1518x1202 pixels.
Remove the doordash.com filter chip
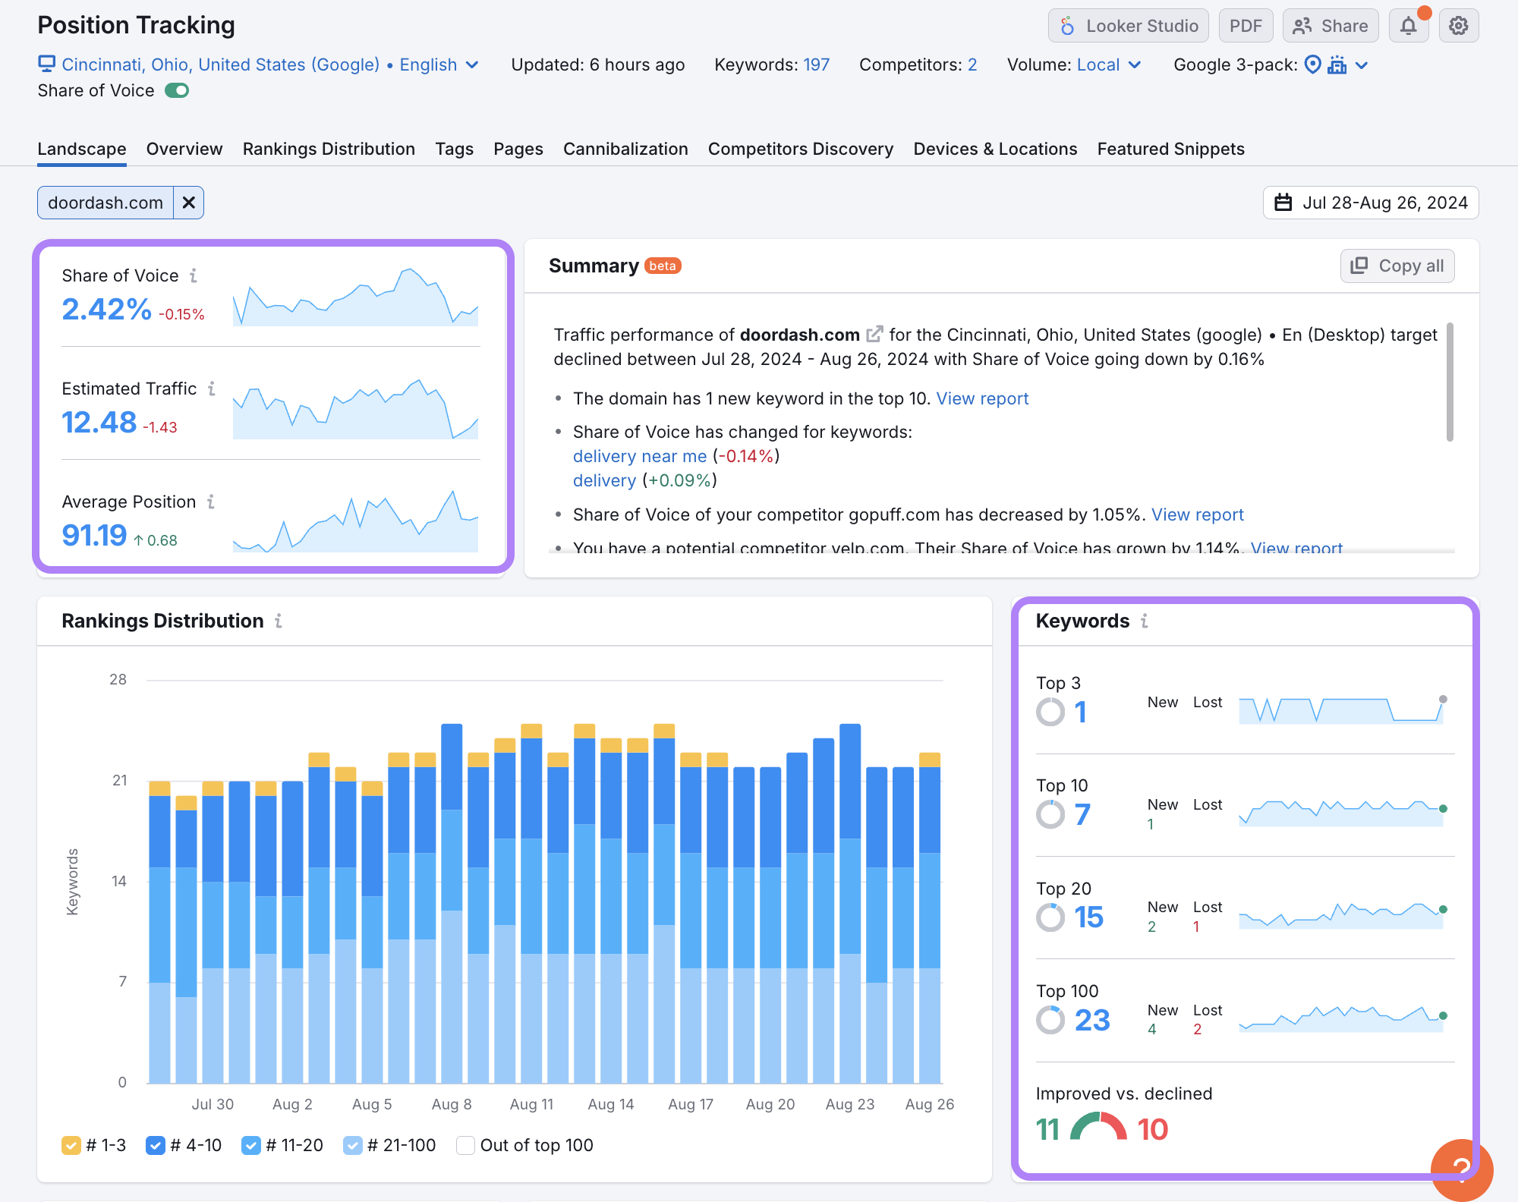189,203
